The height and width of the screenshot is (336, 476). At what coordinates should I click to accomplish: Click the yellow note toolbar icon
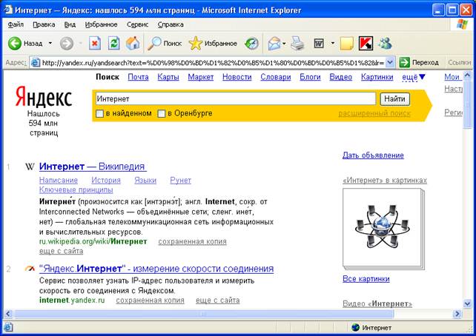(x=347, y=44)
